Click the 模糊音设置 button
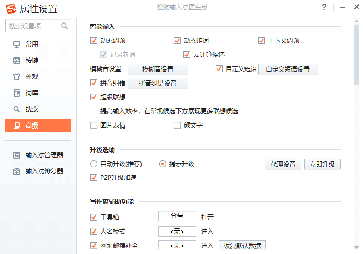 click(158, 69)
